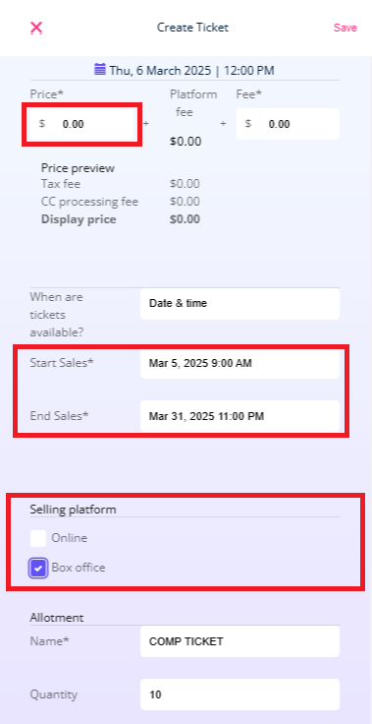Click the Display price value
This screenshot has height=724, width=372.
coord(185,219)
